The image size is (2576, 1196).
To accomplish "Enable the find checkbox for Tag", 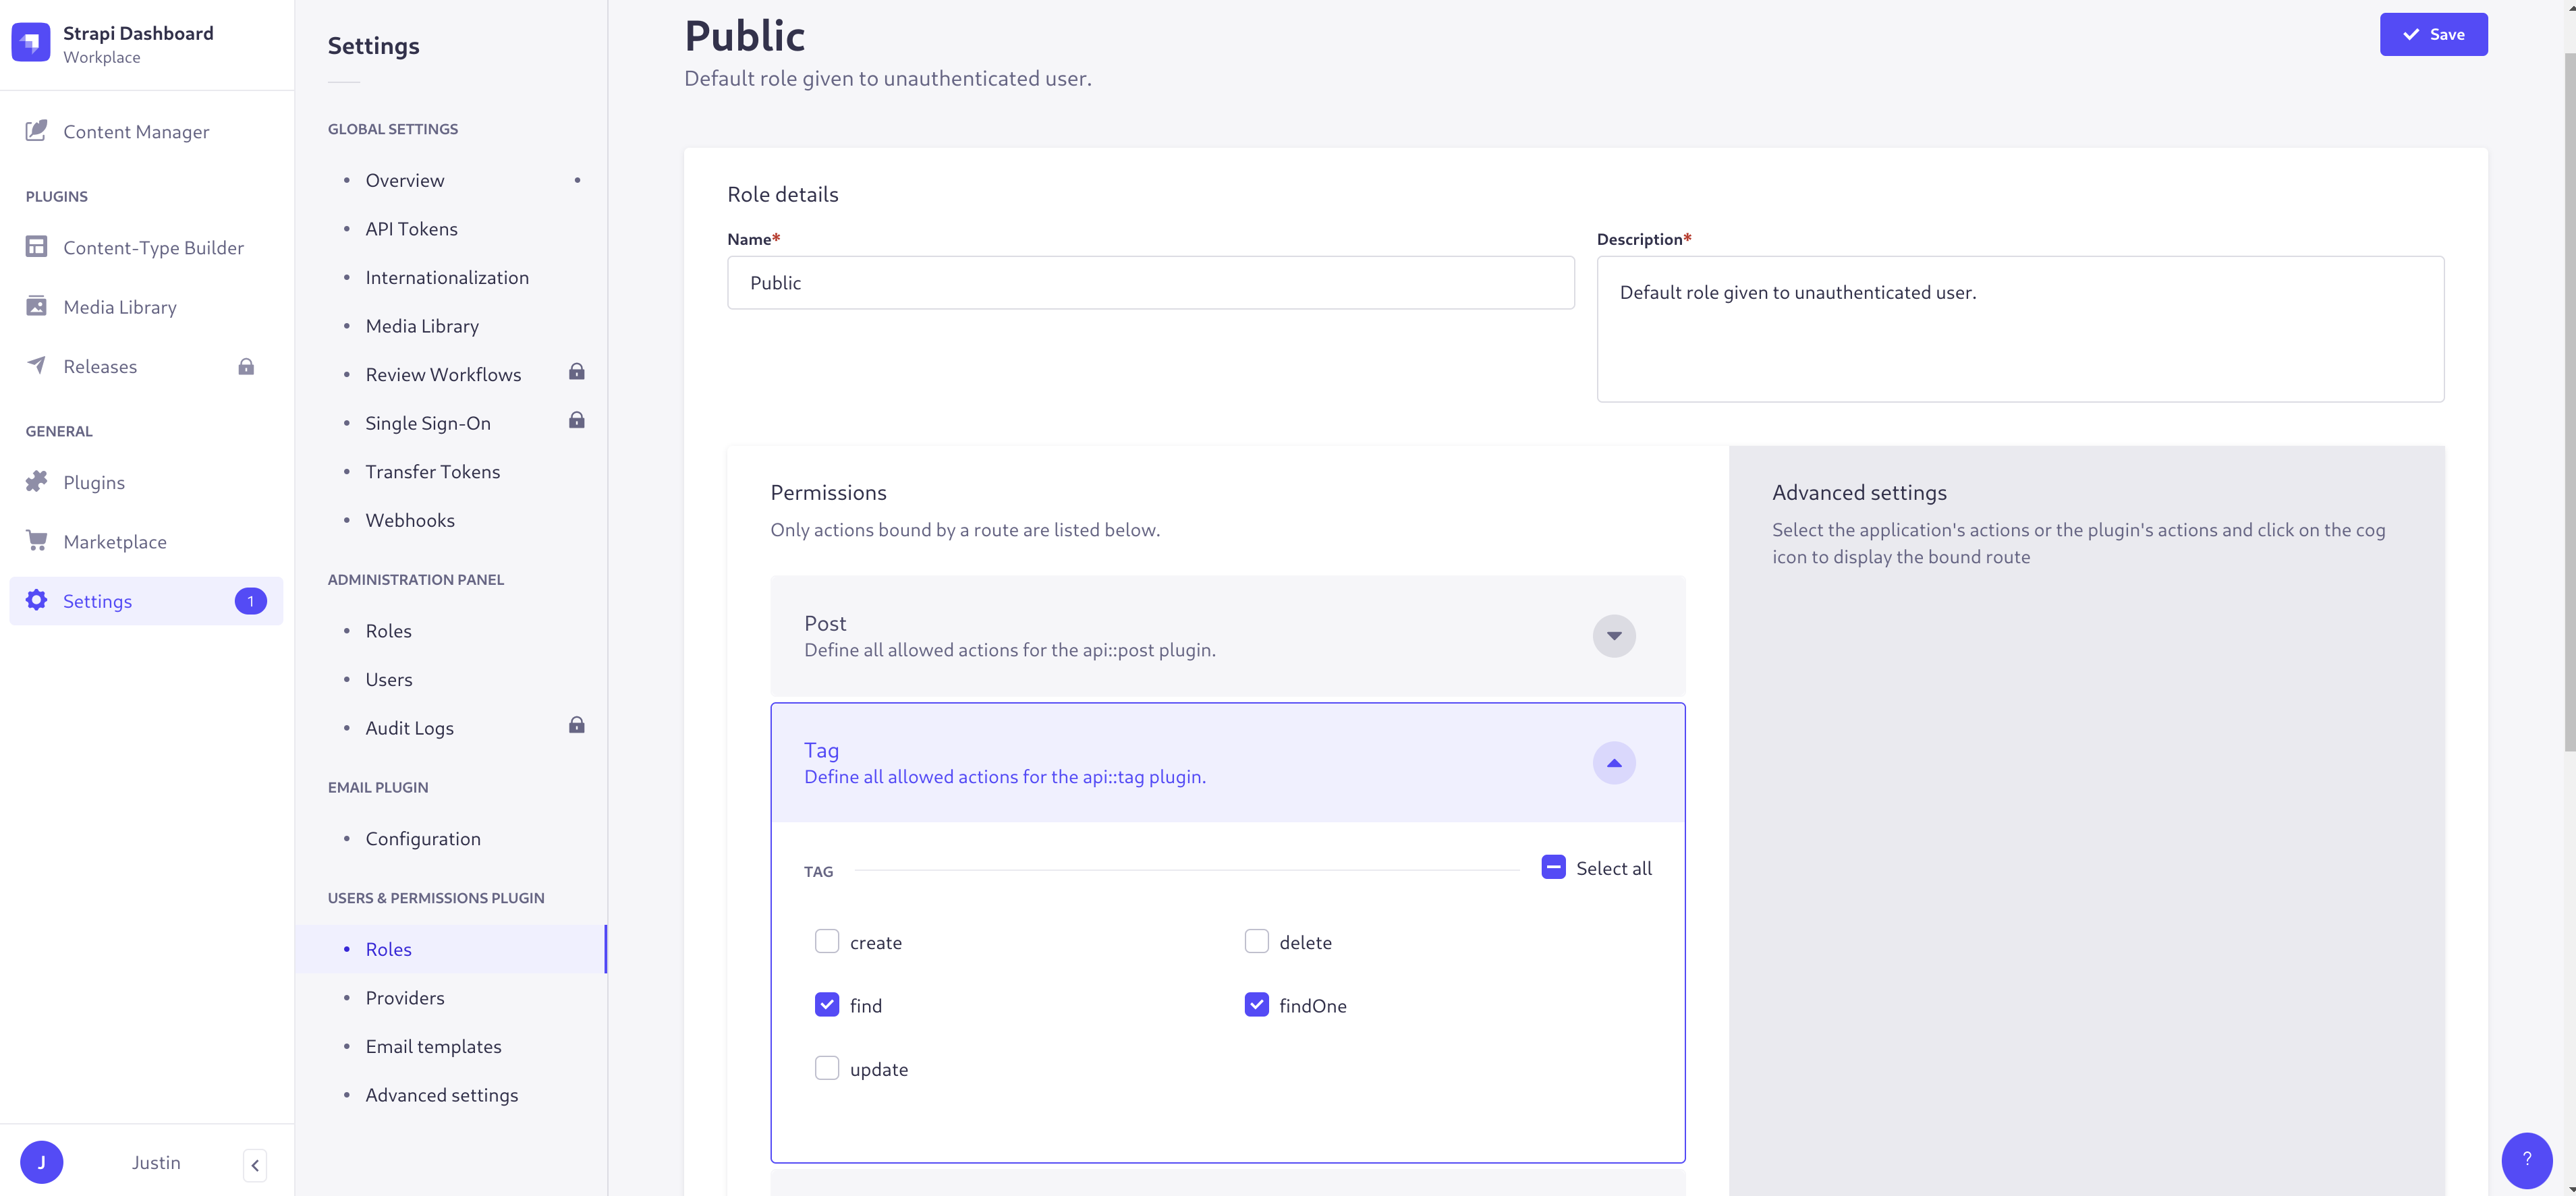I will [827, 1004].
